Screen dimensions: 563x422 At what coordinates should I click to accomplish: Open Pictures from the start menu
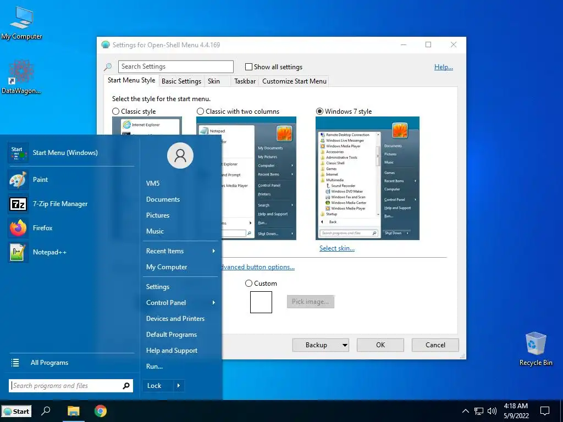(158, 215)
